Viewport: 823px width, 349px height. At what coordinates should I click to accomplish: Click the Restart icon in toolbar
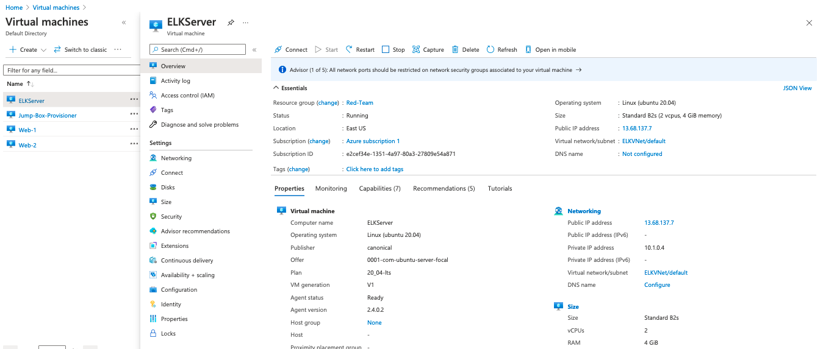[x=350, y=49]
